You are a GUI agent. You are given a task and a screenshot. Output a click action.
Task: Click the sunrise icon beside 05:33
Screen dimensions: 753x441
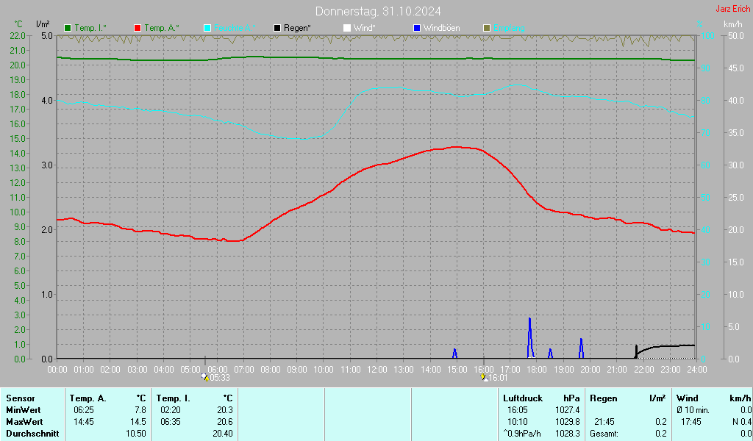[x=205, y=377]
